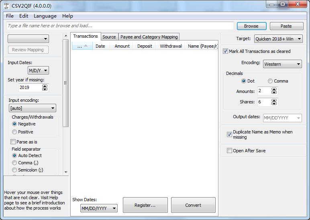Open the File menu
Screen dimensions: 310x220
10,16
